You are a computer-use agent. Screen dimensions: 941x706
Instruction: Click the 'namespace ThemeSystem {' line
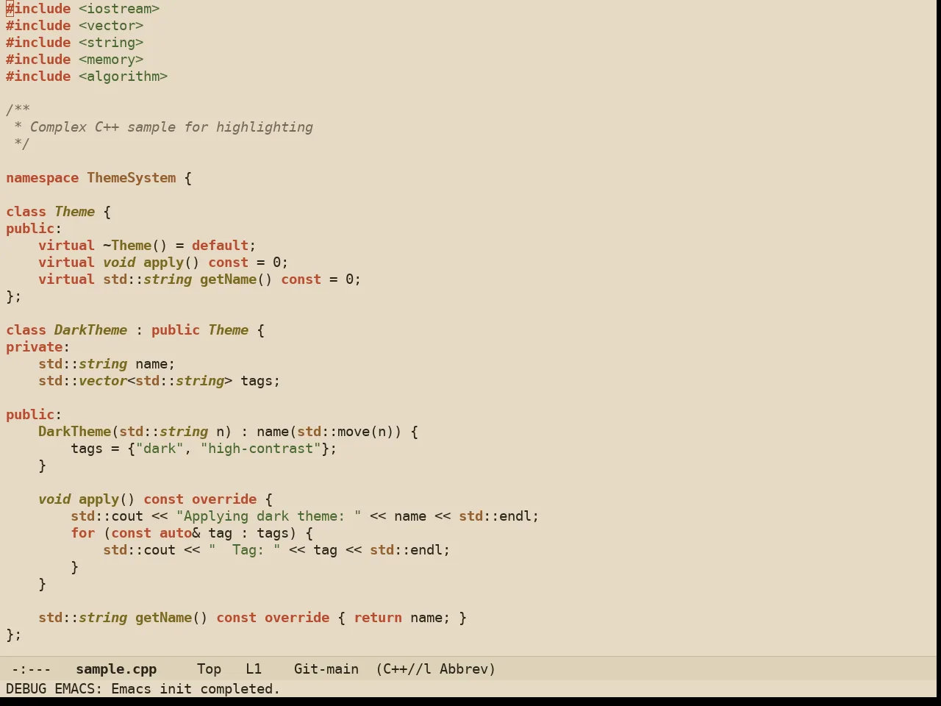99,178
